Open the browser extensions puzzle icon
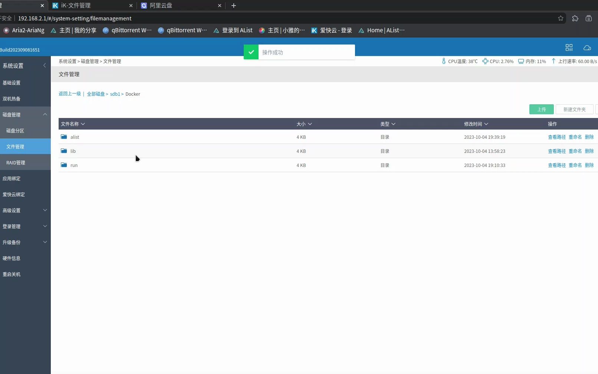The width and height of the screenshot is (598, 374). coord(575,18)
